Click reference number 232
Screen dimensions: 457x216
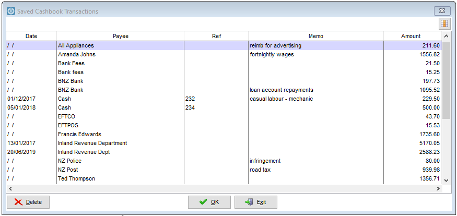tap(190, 99)
